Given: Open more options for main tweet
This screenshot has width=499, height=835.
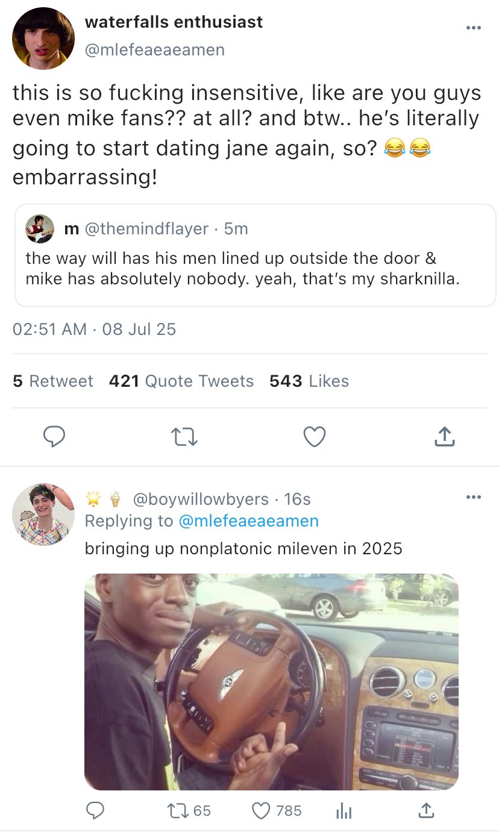Looking at the screenshot, I should 474,28.
